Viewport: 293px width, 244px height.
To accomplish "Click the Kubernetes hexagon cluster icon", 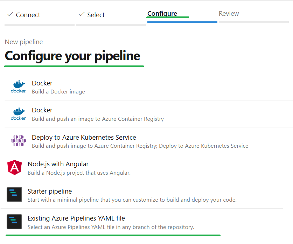I will [19, 141].
